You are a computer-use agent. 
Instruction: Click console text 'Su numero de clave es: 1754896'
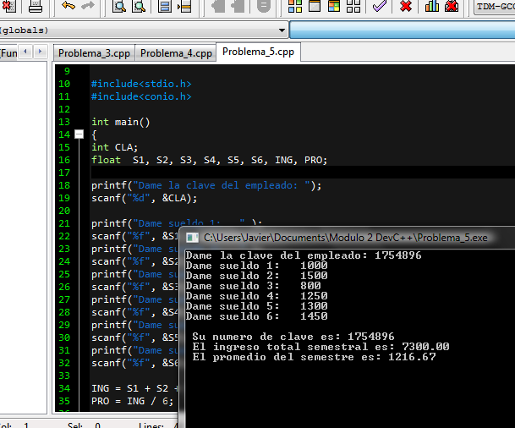(x=293, y=337)
